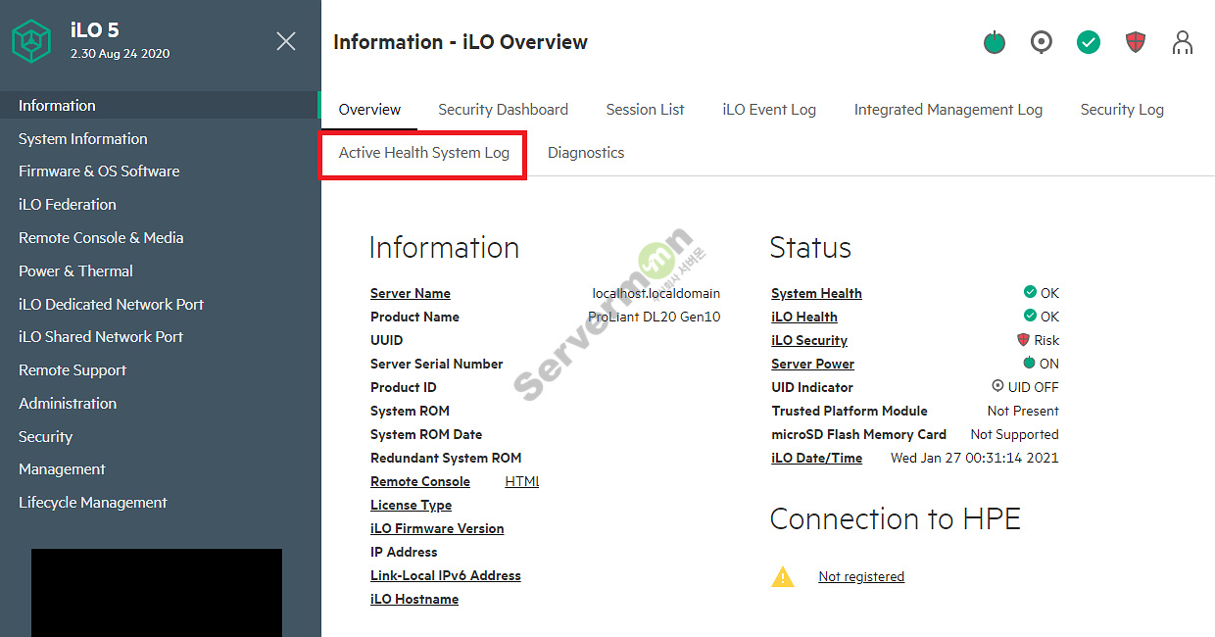Click the 2.30 Aug 24 2020 firmware version text

coord(120,54)
